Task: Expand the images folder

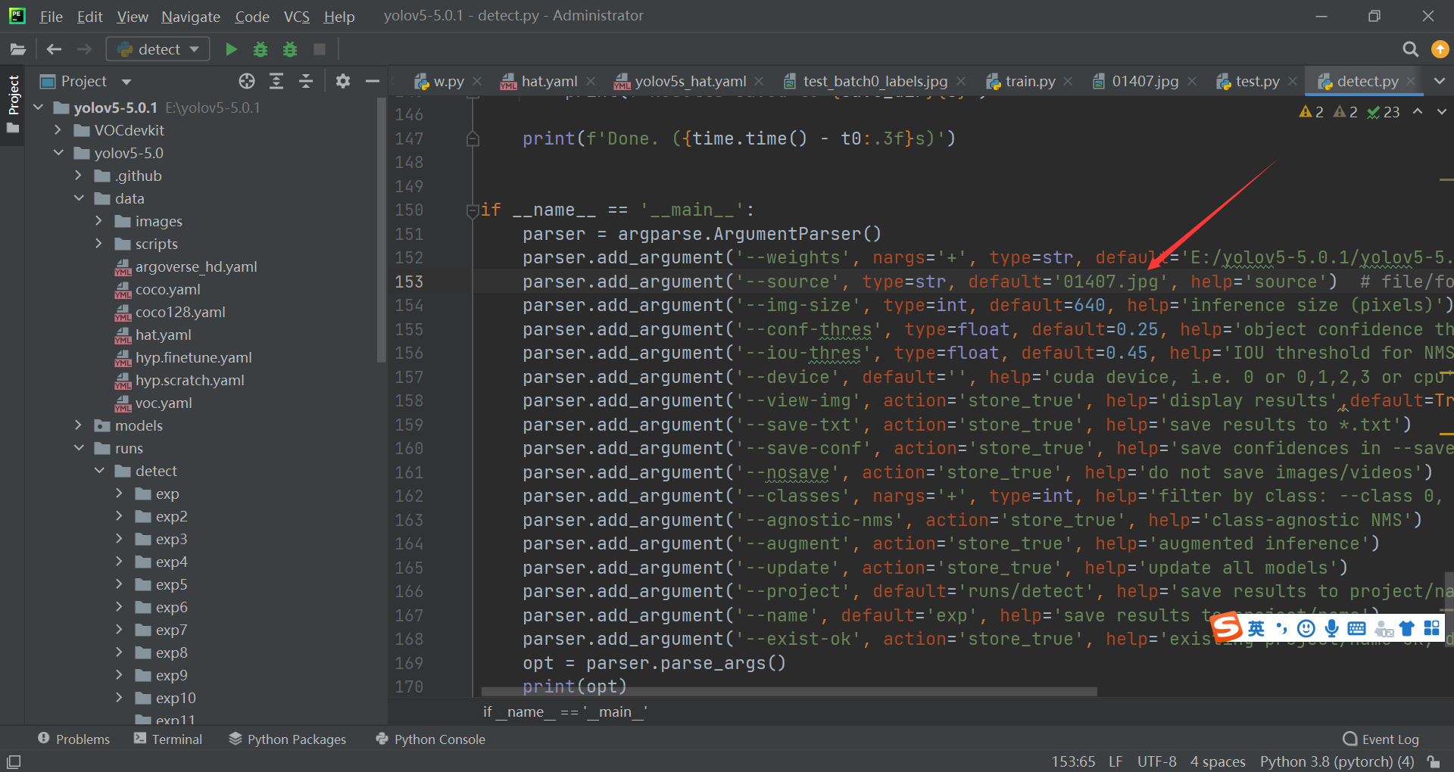Action: point(99,221)
